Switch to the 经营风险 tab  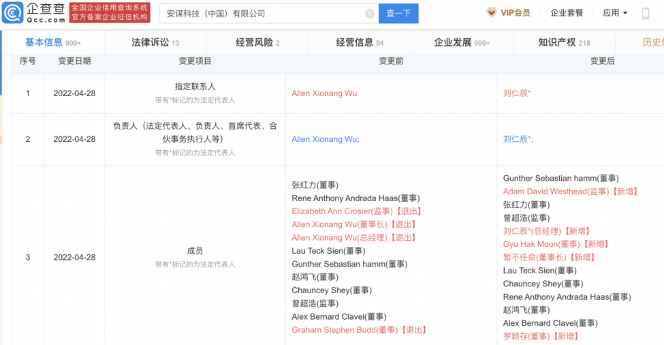click(x=257, y=42)
